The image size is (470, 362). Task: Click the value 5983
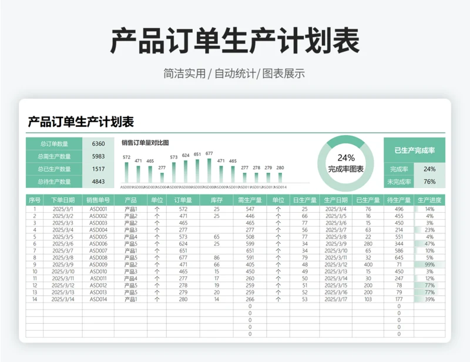tap(98, 156)
